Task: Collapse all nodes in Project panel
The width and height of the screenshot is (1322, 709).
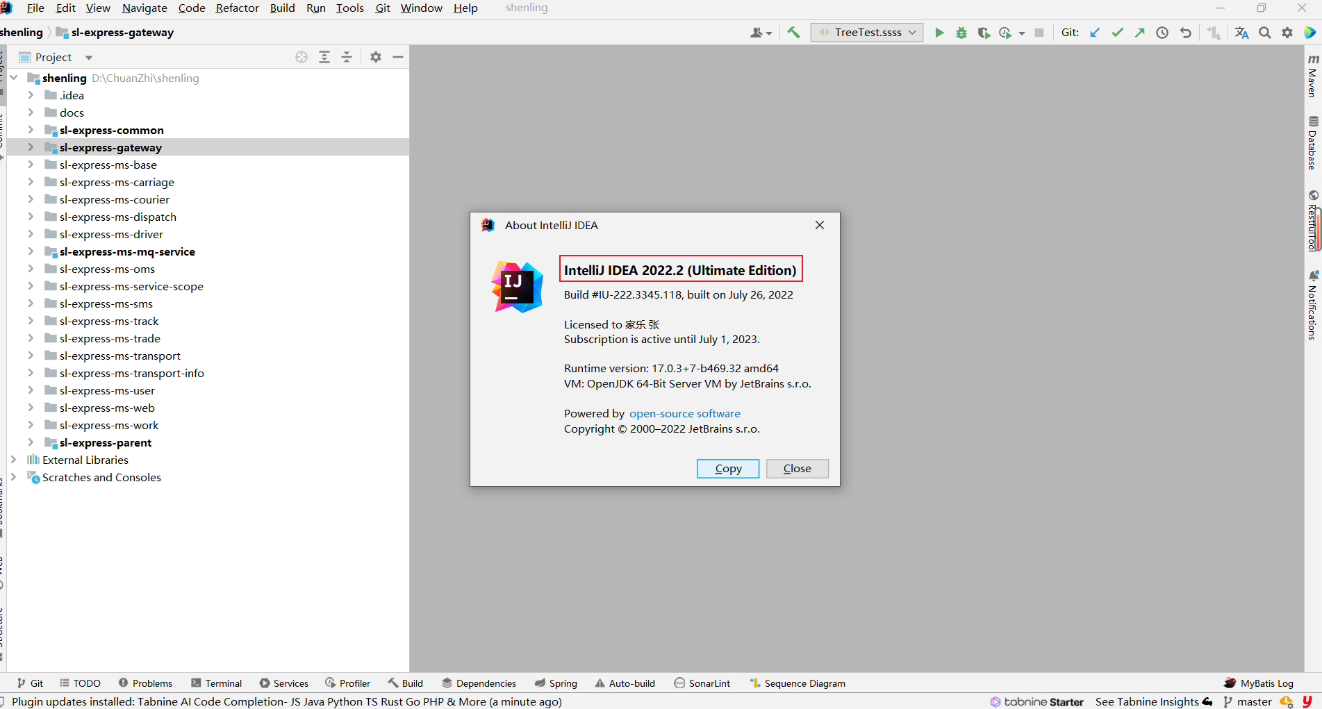Action: click(347, 57)
